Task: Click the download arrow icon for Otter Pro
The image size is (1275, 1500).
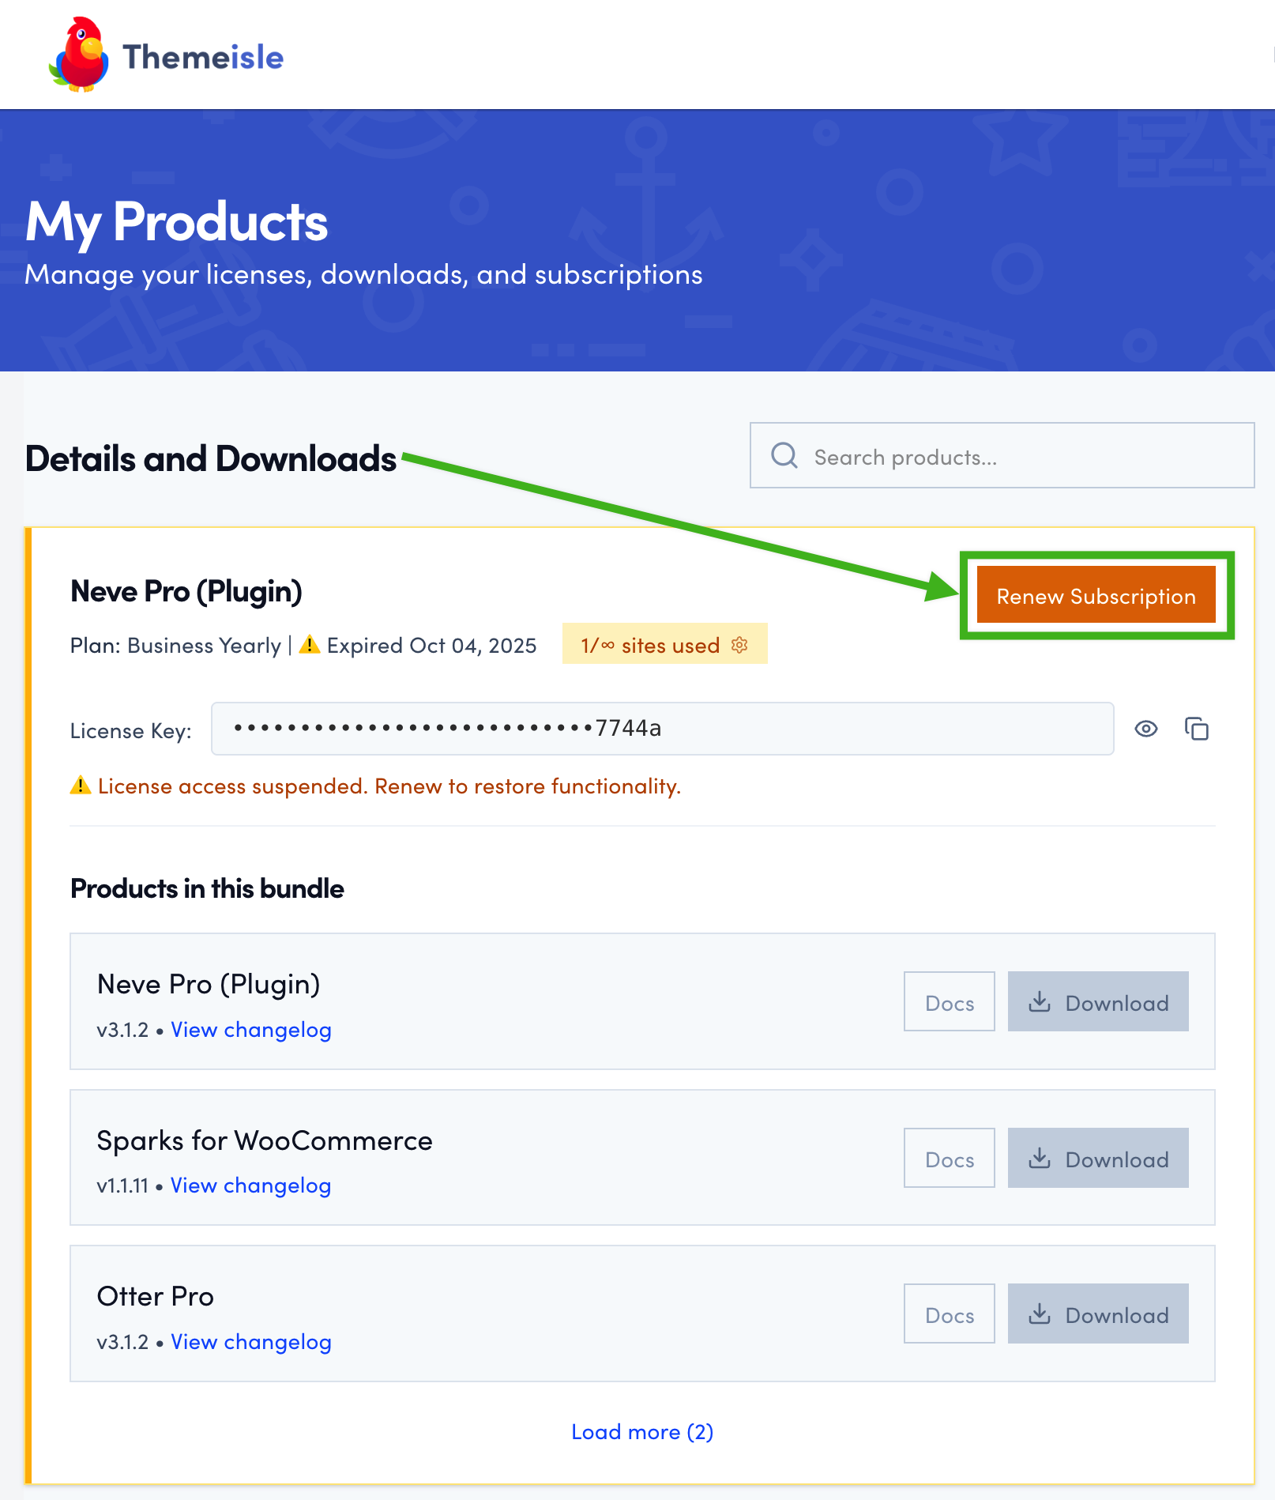Action: click(x=1040, y=1313)
